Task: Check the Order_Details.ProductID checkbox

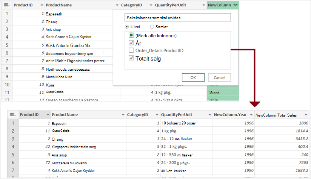Action: point(131,50)
